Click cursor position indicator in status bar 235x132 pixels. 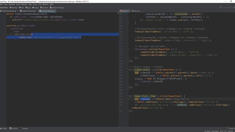tap(221, 131)
